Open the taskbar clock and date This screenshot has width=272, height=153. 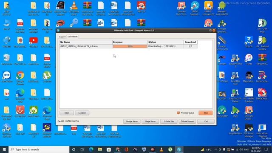[256, 150]
